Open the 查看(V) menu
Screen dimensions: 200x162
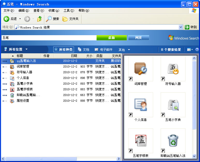[x=39, y=11]
